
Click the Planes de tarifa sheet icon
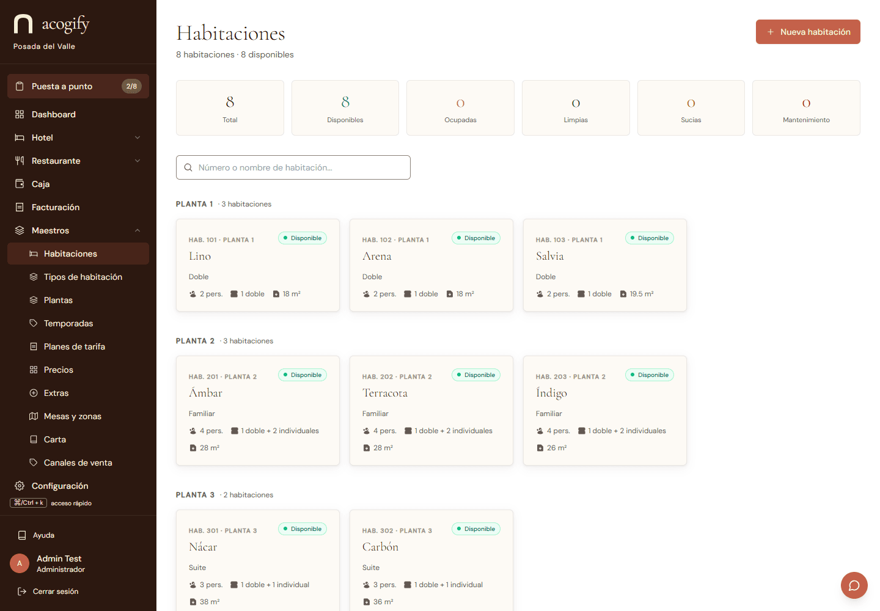(x=34, y=346)
